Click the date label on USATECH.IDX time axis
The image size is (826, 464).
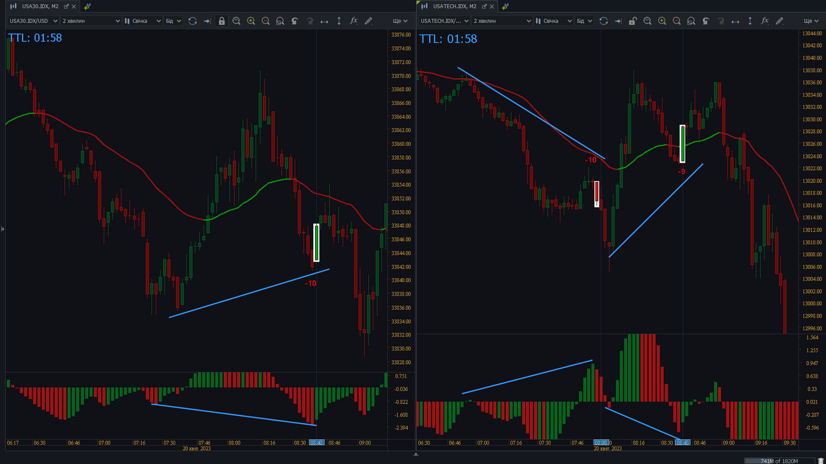(x=608, y=449)
